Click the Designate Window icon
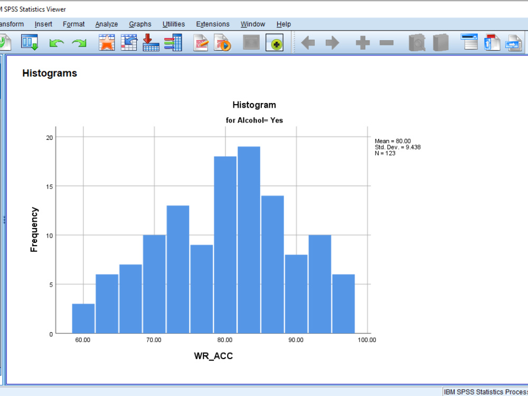Image resolution: width=528 pixels, height=396 pixels. tap(275, 43)
